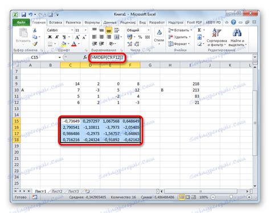270x213 pixels.
Task: Click the Cut scissors icon
Action: pyautogui.click(x=35, y=30)
